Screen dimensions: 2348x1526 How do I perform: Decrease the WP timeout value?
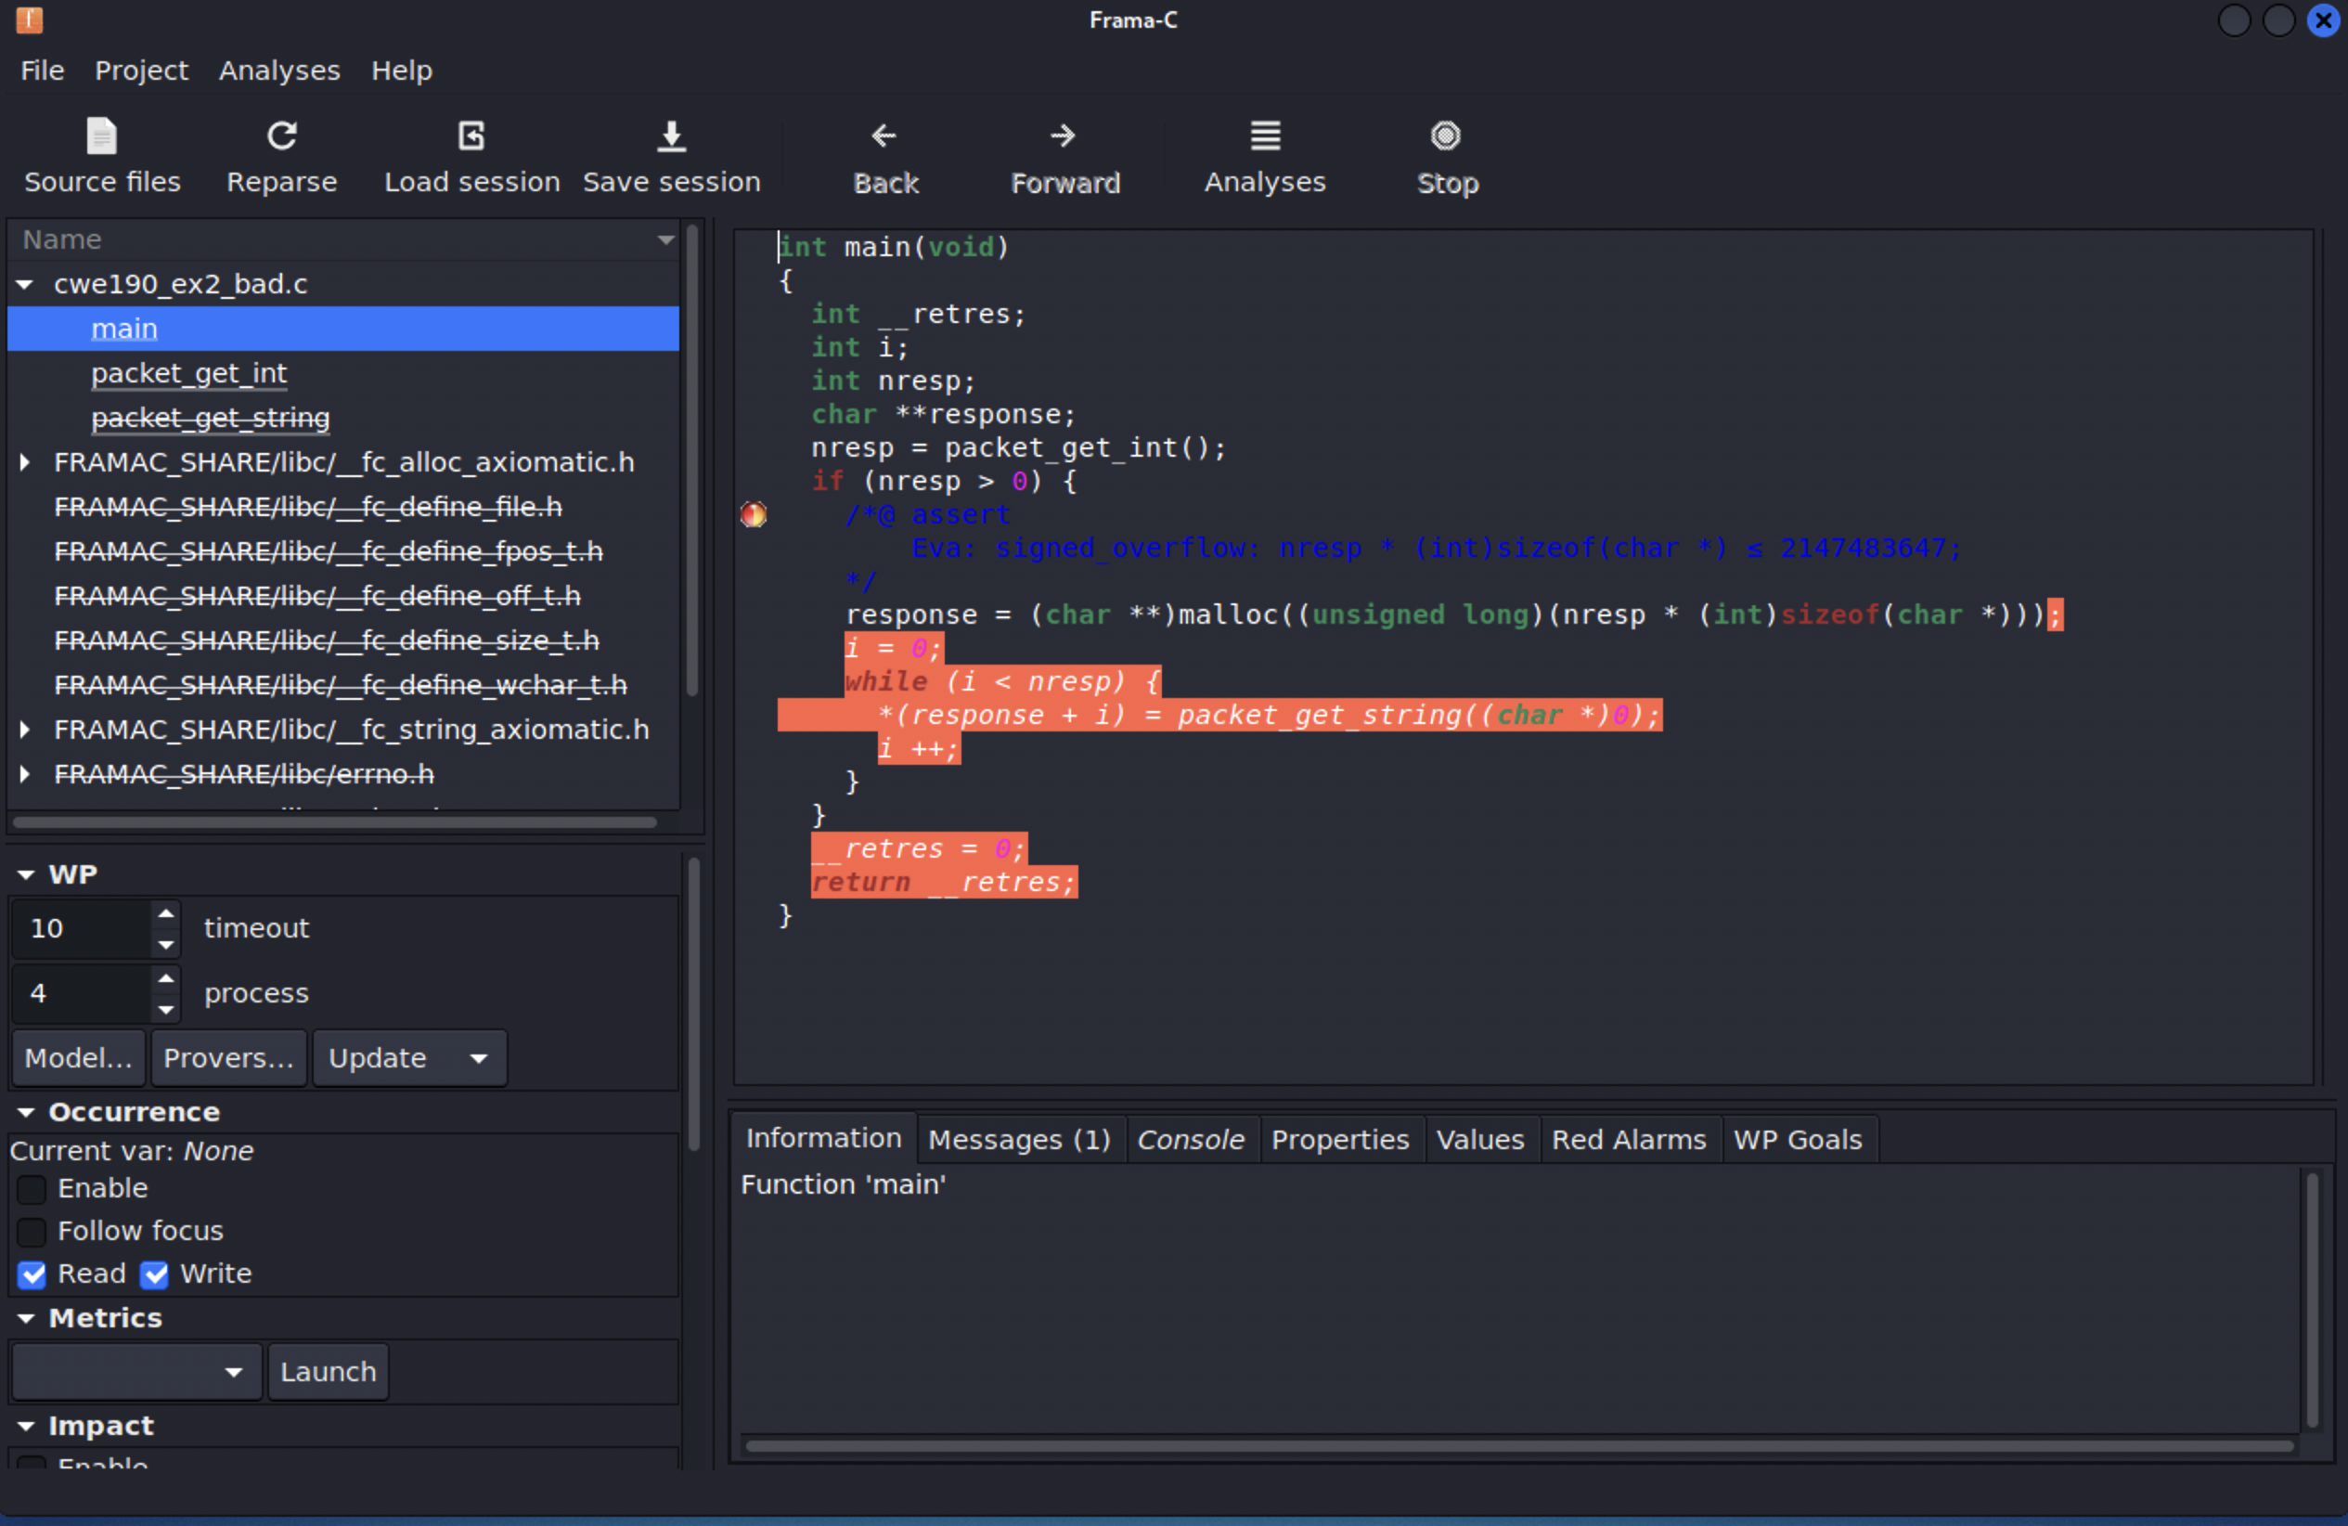tap(166, 945)
